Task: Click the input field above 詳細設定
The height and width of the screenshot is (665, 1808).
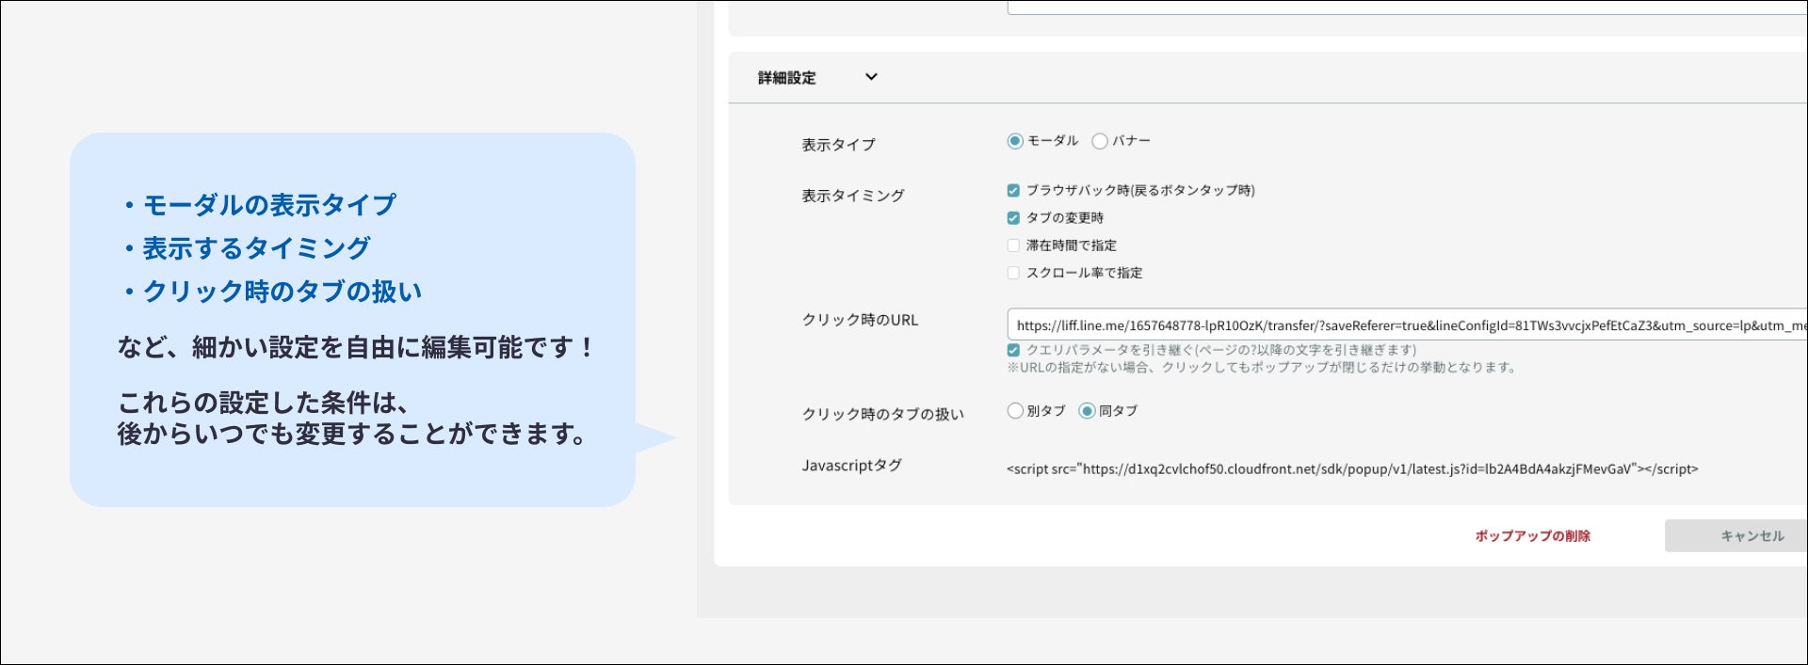Action: (1407, 8)
